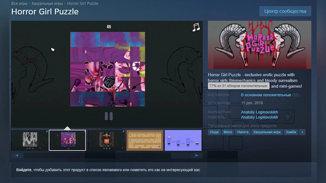Go to 'Все игры' breadcrumb link
Viewport: 326px width, 183px height.
[x=19, y=4]
